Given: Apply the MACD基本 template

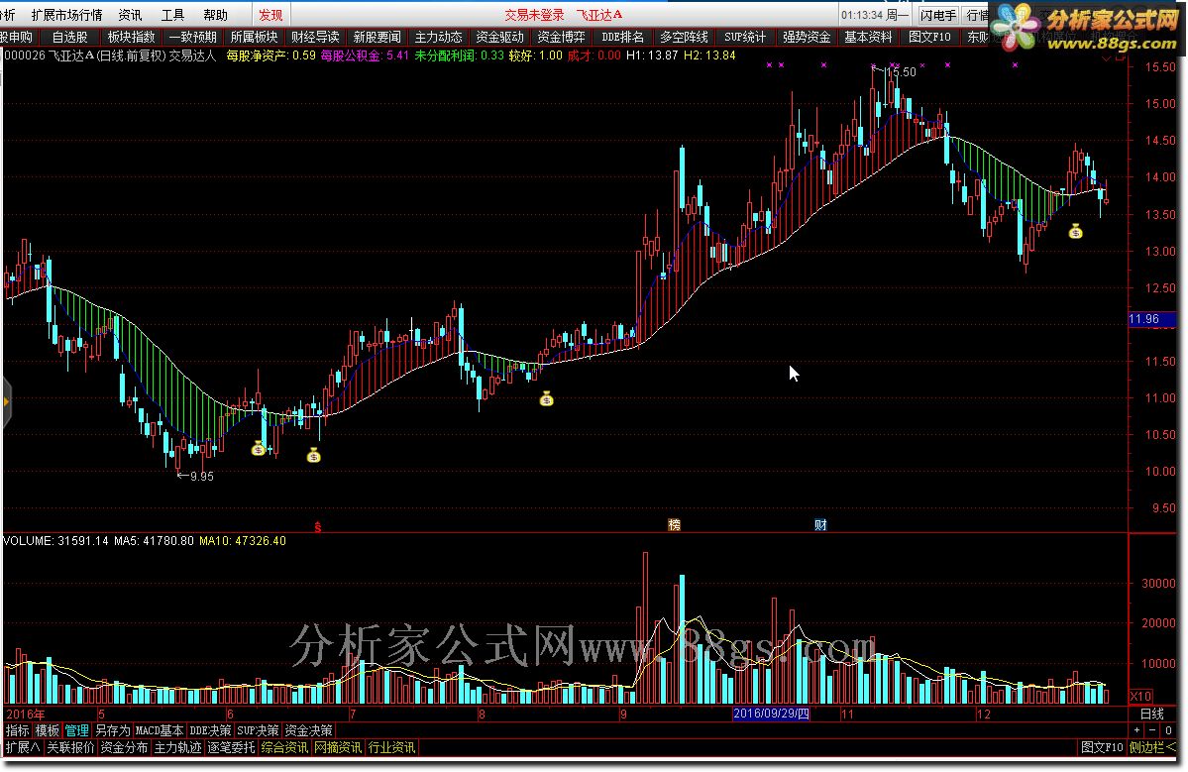Looking at the screenshot, I should click(160, 731).
